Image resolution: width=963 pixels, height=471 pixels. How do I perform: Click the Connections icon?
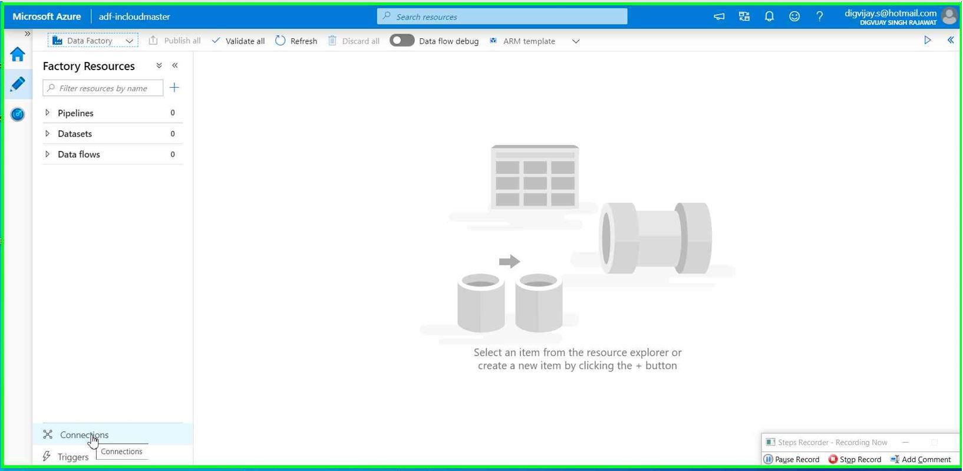point(48,434)
